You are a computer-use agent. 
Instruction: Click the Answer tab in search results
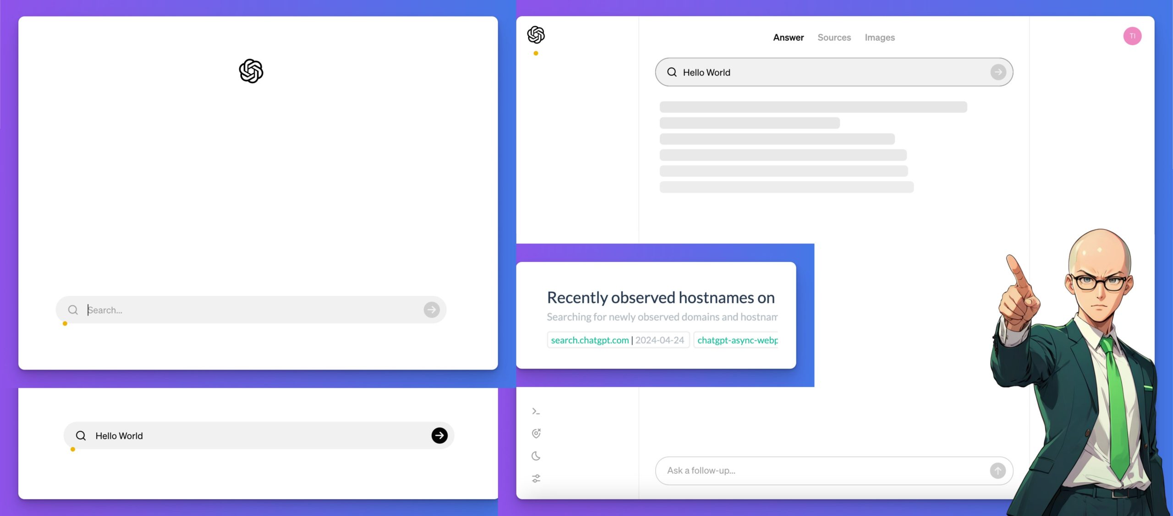pyautogui.click(x=789, y=37)
